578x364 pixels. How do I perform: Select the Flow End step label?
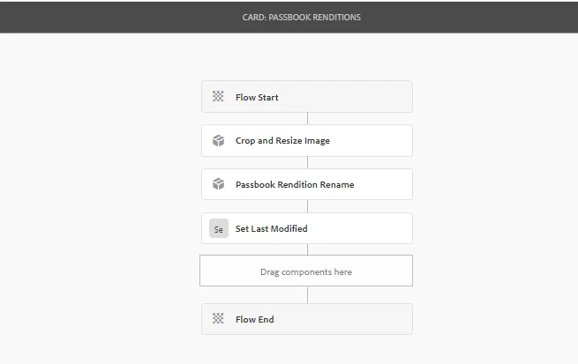(x=255, y=319)
